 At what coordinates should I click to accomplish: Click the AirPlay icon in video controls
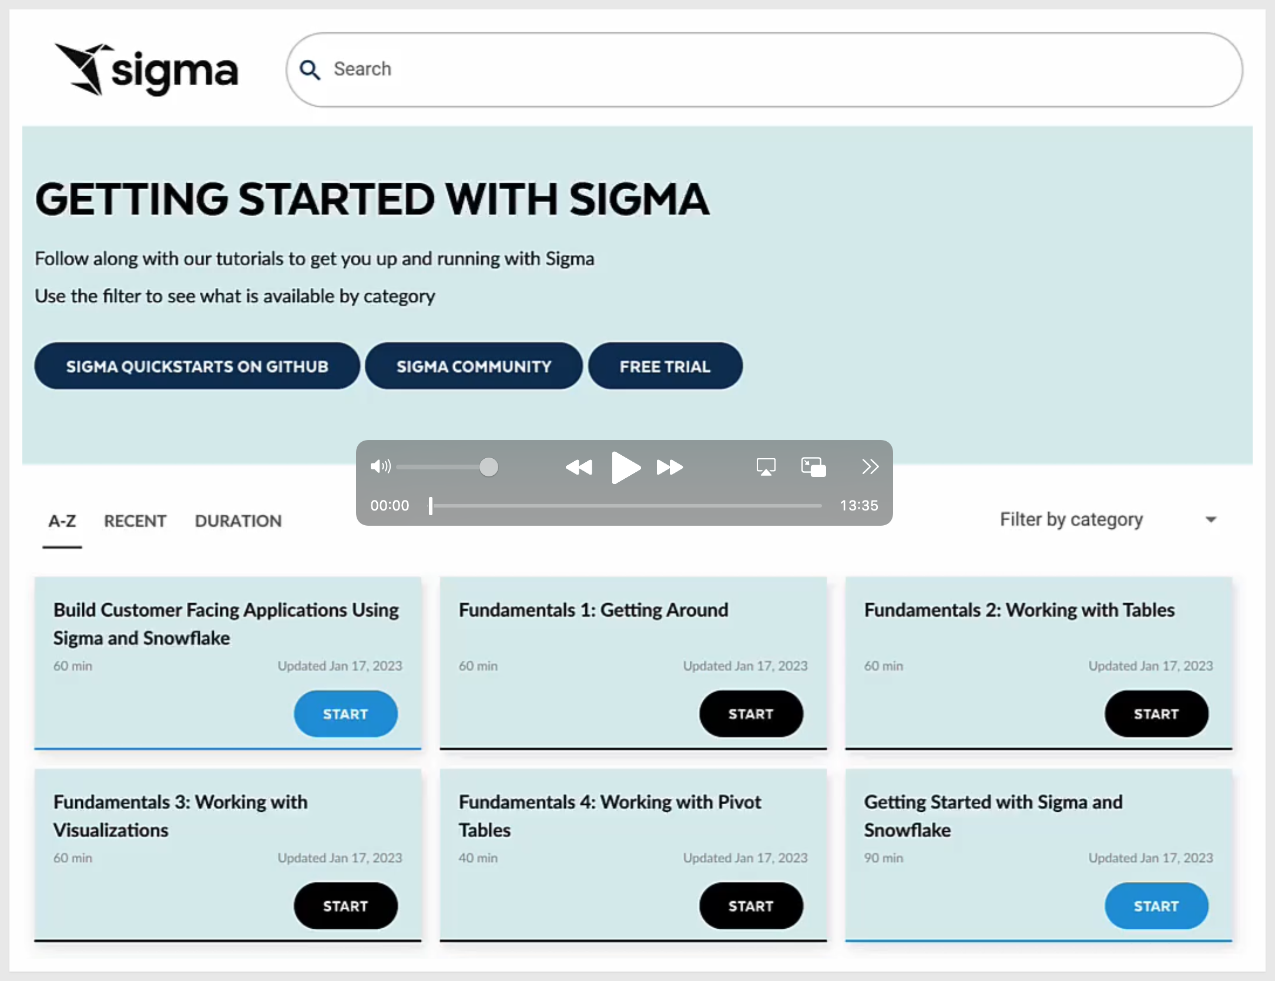coord(766,467)
